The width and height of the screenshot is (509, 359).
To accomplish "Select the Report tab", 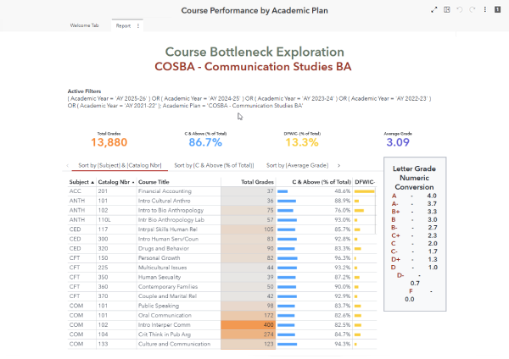I will (x=123, y=25).
